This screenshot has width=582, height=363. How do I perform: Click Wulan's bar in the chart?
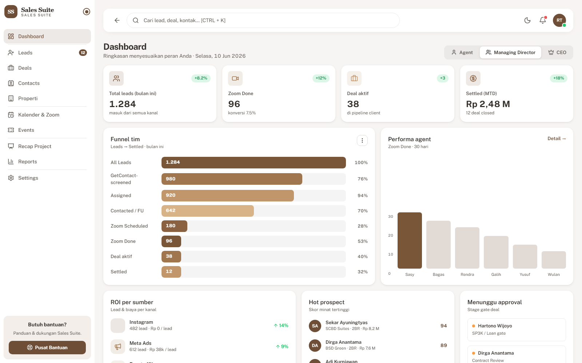pos(554,260)
